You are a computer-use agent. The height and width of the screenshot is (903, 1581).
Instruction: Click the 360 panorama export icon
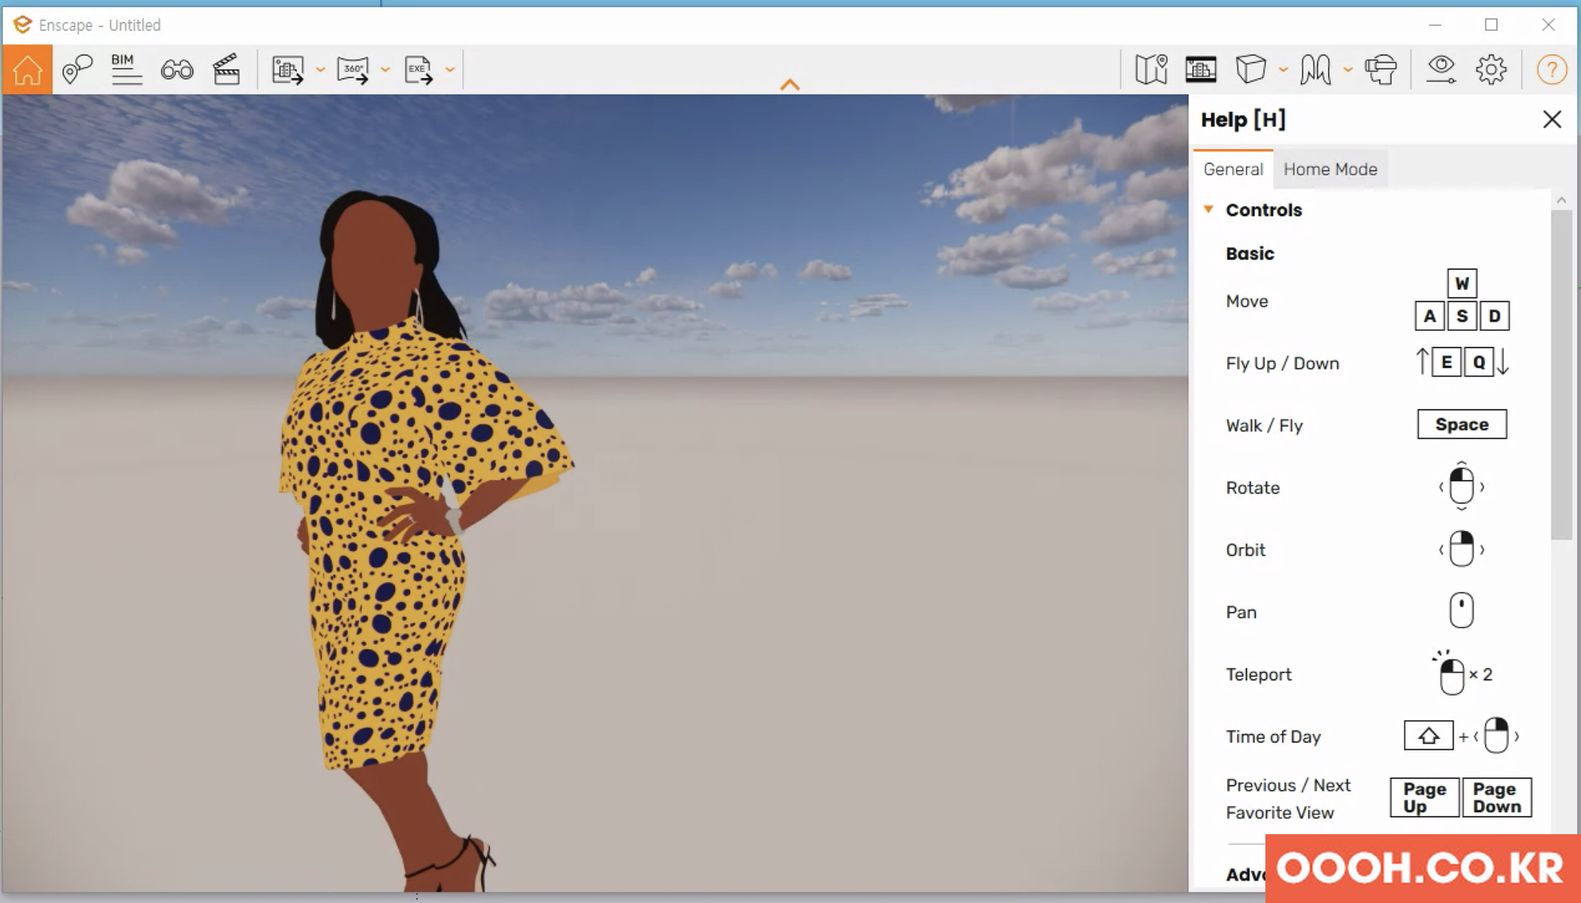tap(353, 70)
